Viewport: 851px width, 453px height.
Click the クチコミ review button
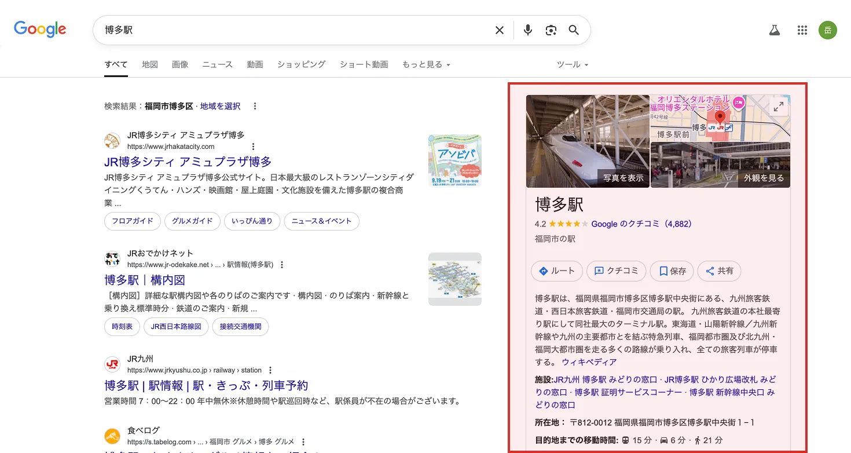[x=616, y=271]
